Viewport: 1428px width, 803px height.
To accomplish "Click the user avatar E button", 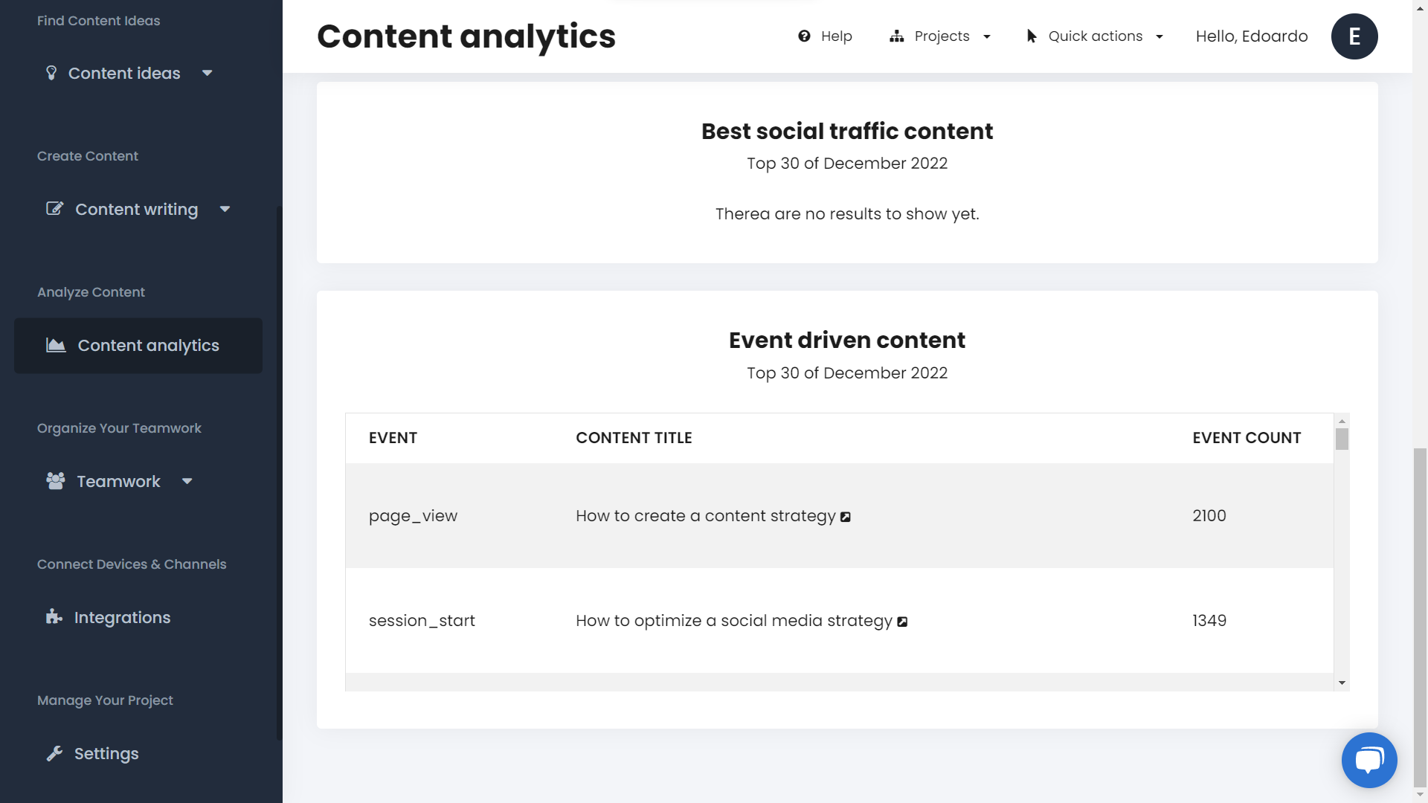I will click(1355, 36).
